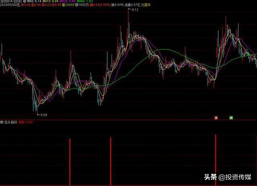Image resolution: width=257 pixels, height=186 pixels.
Task: Click the 流通4.57亿 float value
Action: 132,5
